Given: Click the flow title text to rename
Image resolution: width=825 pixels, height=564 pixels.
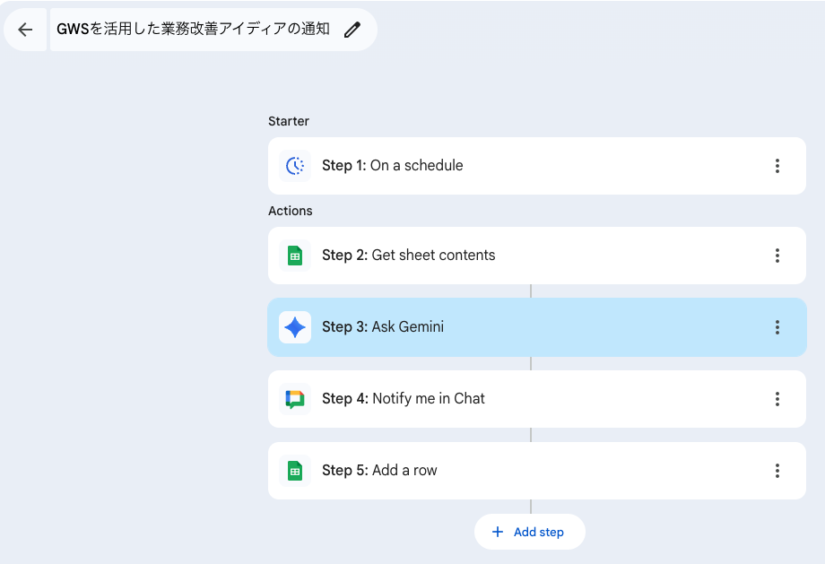Looking at the screenshot, I should [x=194, y=30].
